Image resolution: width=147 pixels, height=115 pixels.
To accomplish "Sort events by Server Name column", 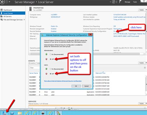I will point(33,73).
